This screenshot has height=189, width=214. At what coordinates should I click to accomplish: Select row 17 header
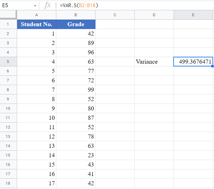click(8, 174)
